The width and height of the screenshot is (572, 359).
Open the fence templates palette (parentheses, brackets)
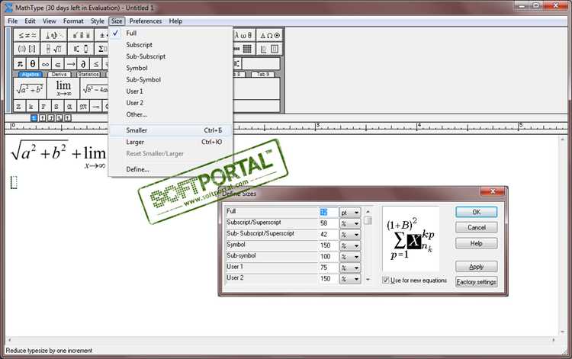pyautogui.click(x=27, y=49)
